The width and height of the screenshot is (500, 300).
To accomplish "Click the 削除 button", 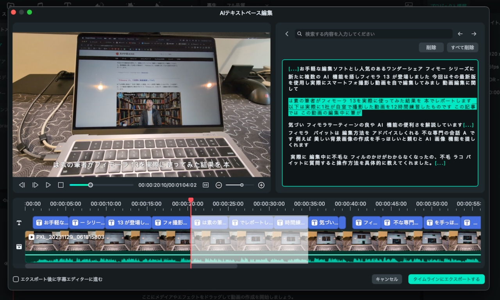I will [x=431, y=48].
